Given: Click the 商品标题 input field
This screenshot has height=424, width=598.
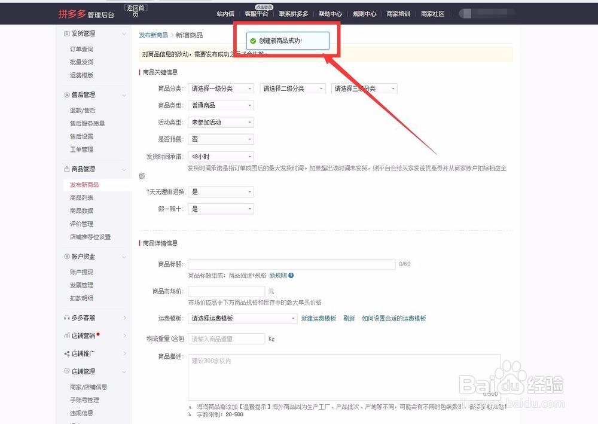Looking at the screenshot, I should (291, 264).
